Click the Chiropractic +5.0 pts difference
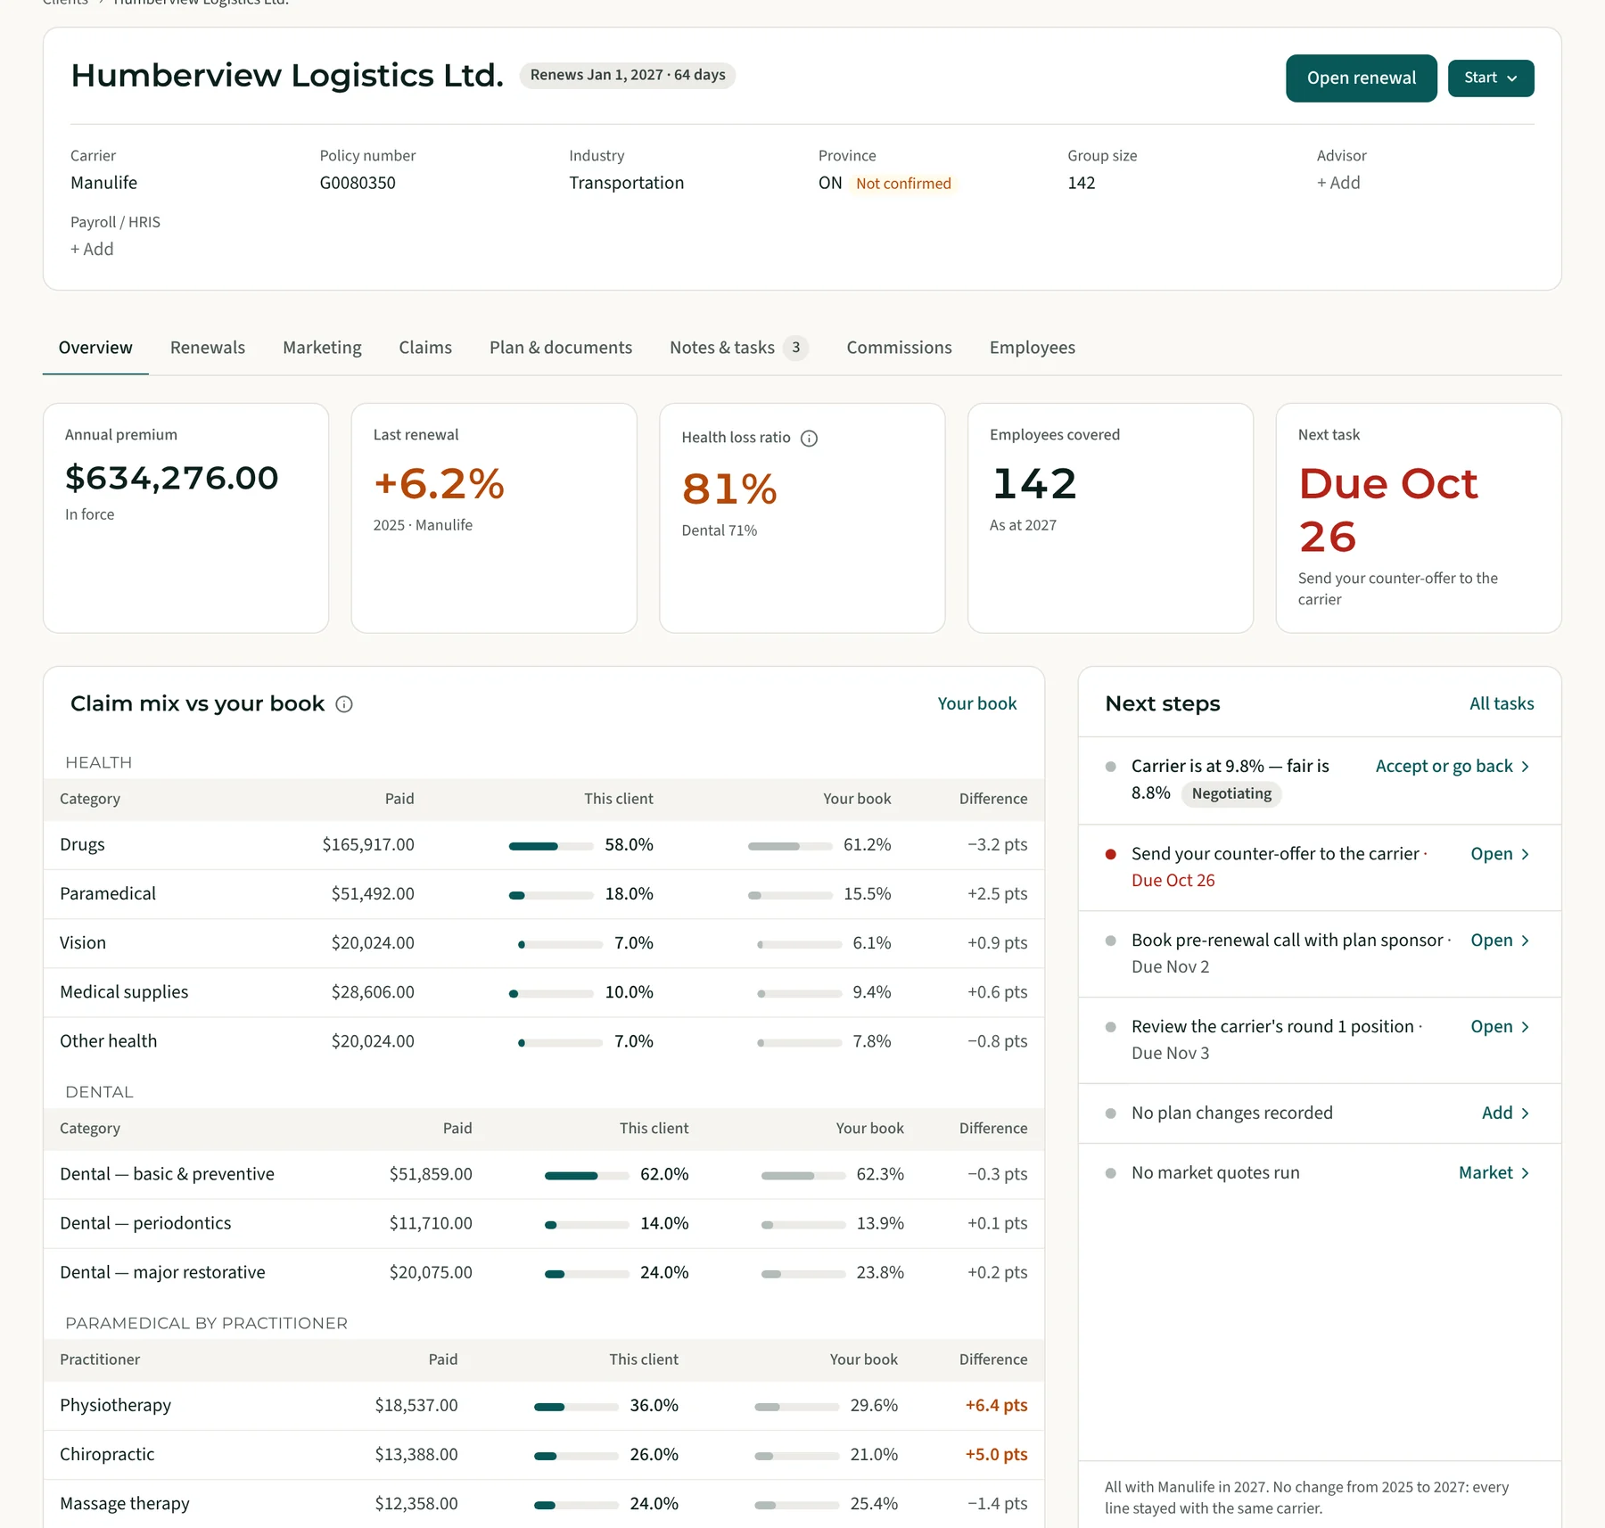The image size is (1605, 1528). pyautogui.click(x=996, y=1455)
